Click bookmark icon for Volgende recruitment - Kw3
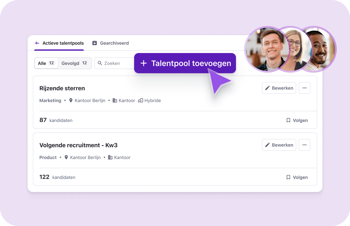Viewport: 350px width, 226px height. [288, 177]
